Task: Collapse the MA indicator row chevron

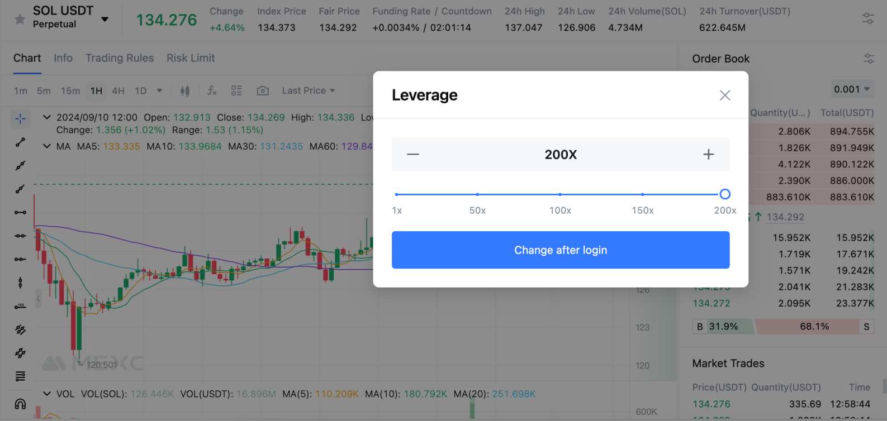Action: [47, 146]
